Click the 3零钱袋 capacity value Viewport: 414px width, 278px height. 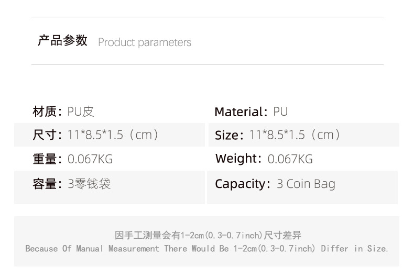(x=89, y=184)
